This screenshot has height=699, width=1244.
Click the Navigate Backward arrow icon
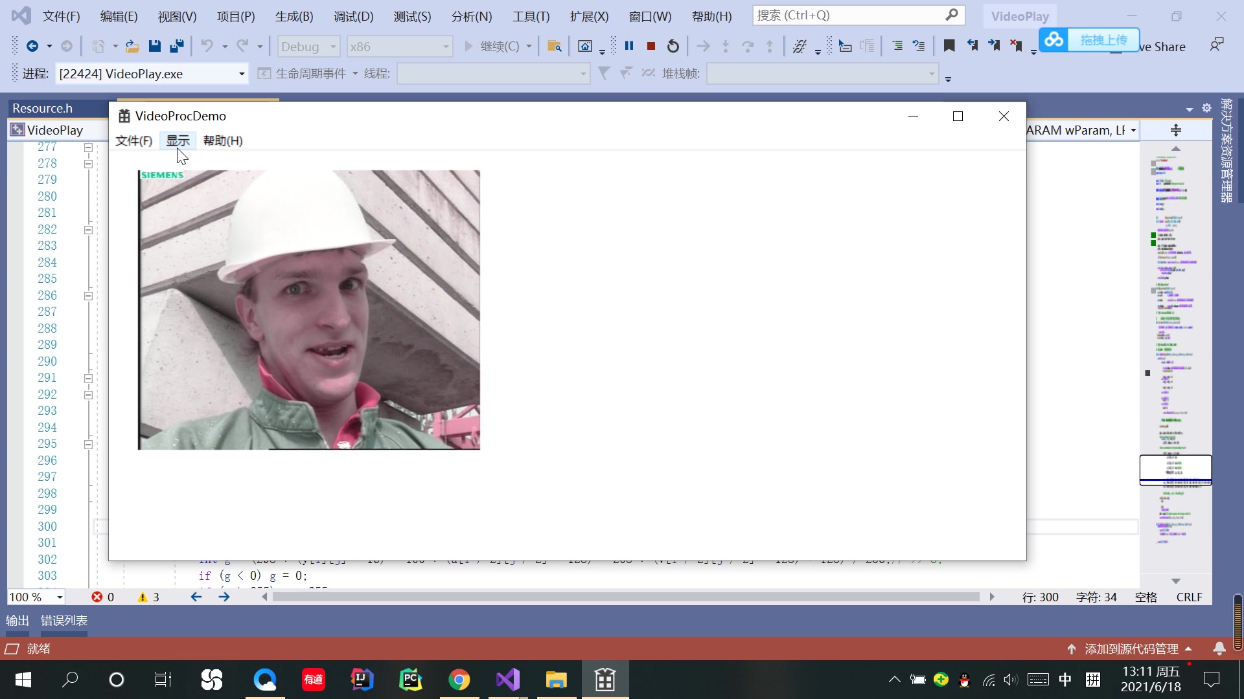point(32,46)
